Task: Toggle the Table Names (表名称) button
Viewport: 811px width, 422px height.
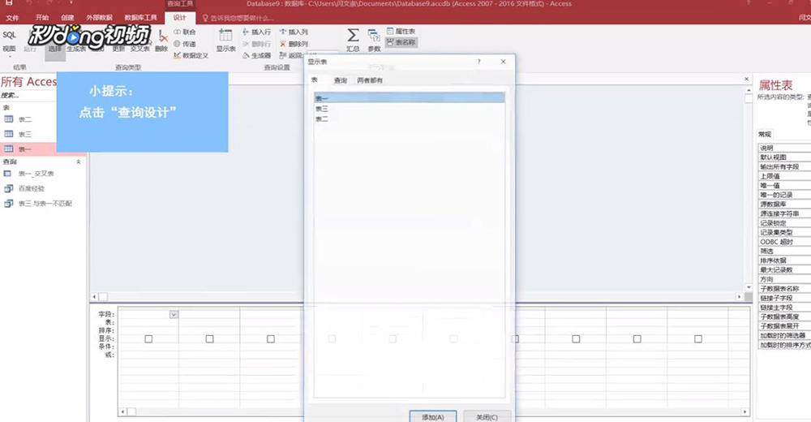Action: click(401, 42)
